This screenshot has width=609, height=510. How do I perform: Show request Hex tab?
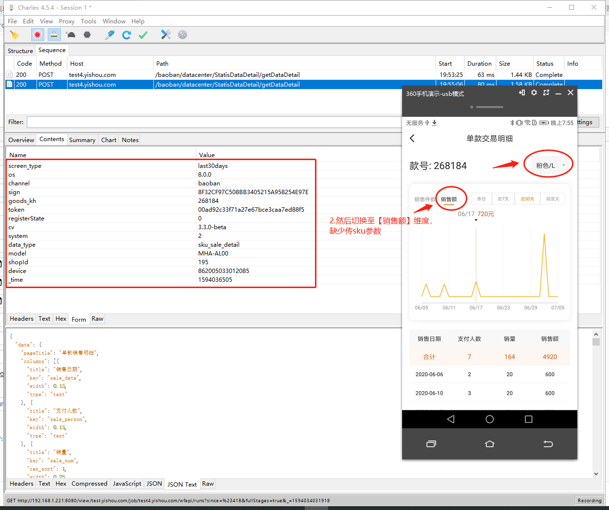(61, 319)
